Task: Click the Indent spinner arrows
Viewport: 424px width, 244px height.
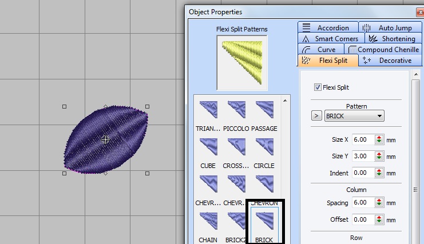Action: click(379, 173)
